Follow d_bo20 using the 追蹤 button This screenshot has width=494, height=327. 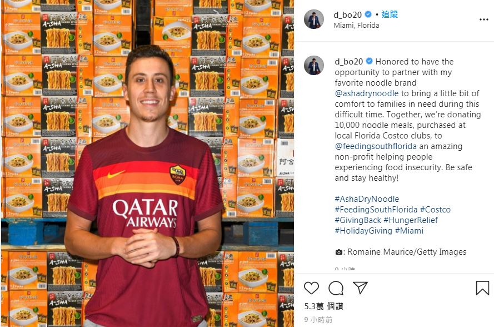coord(390,14)
